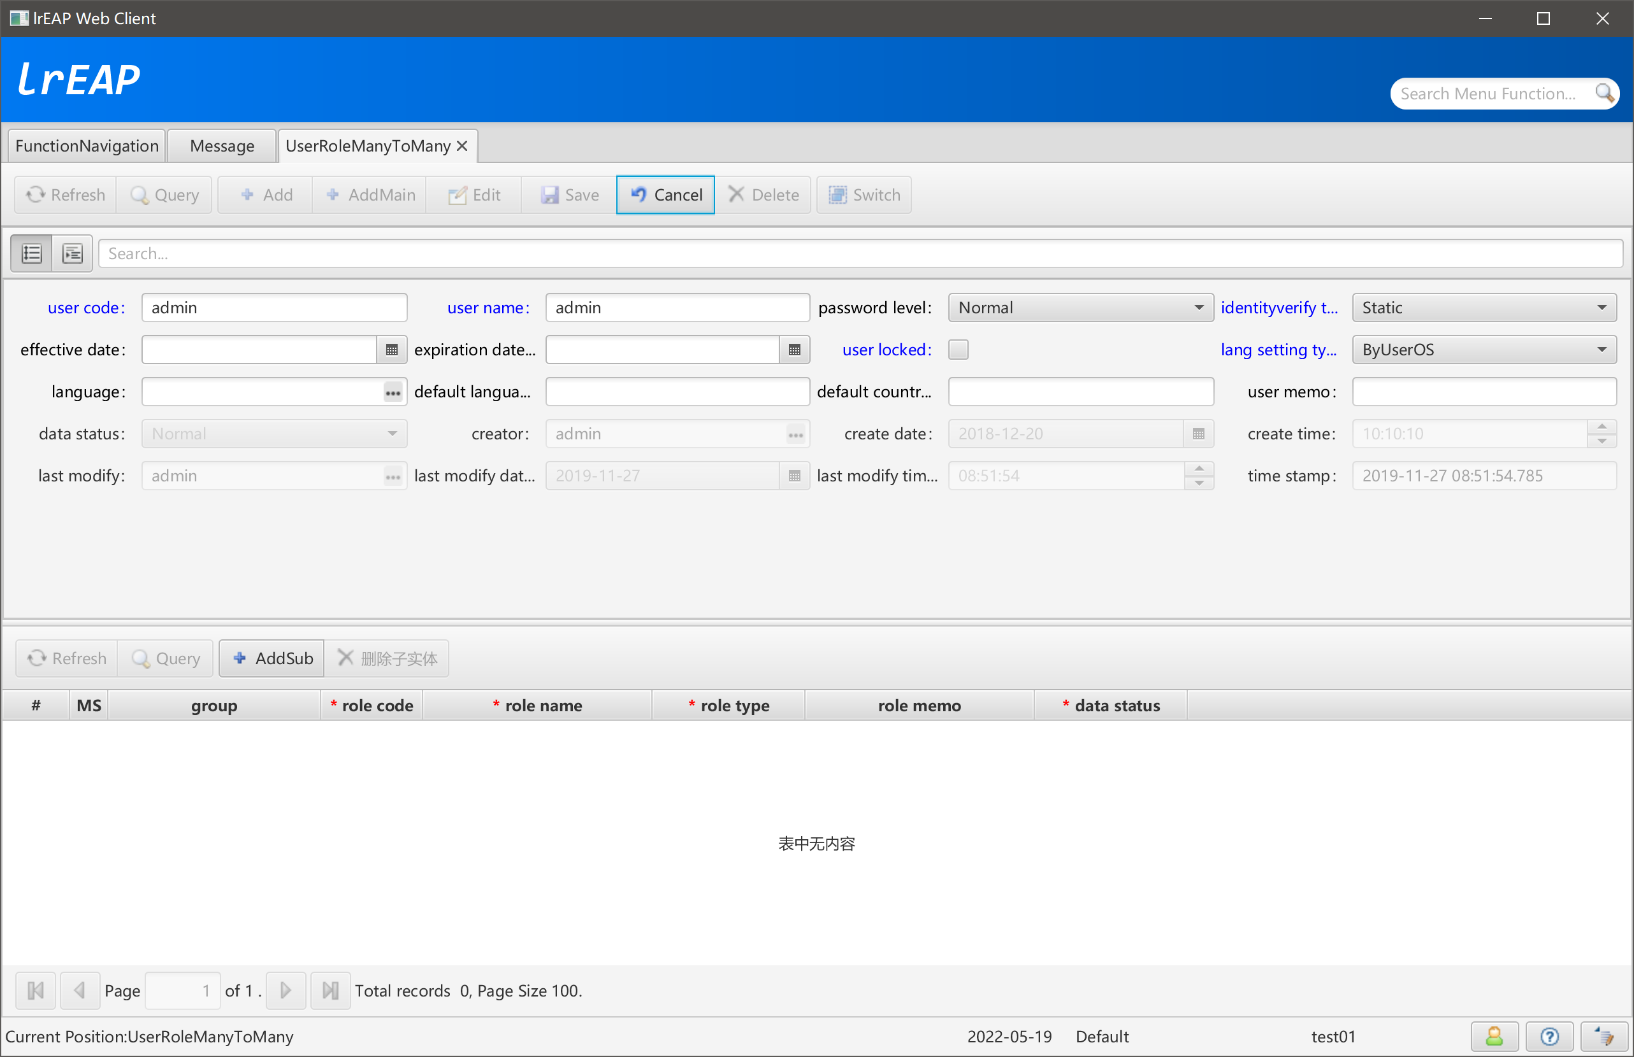This screenshot has width=1634, height=1057.
Task: Click the user code input field
Action: 274,308
